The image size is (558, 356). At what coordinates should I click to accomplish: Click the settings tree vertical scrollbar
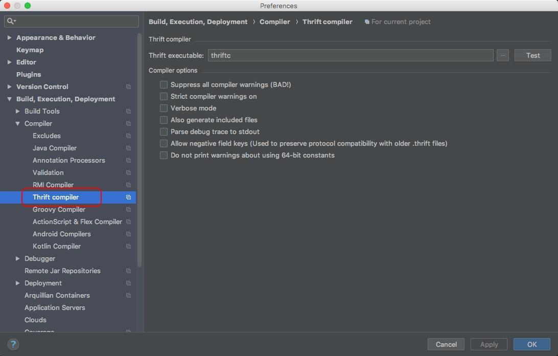139,150
